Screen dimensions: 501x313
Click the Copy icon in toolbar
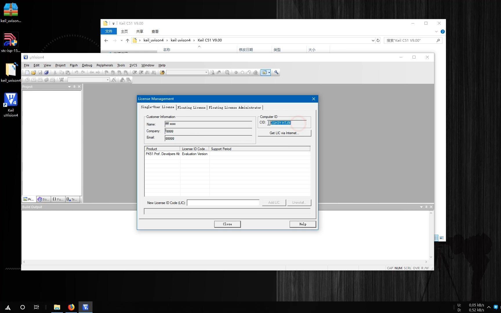pos(61,72)
